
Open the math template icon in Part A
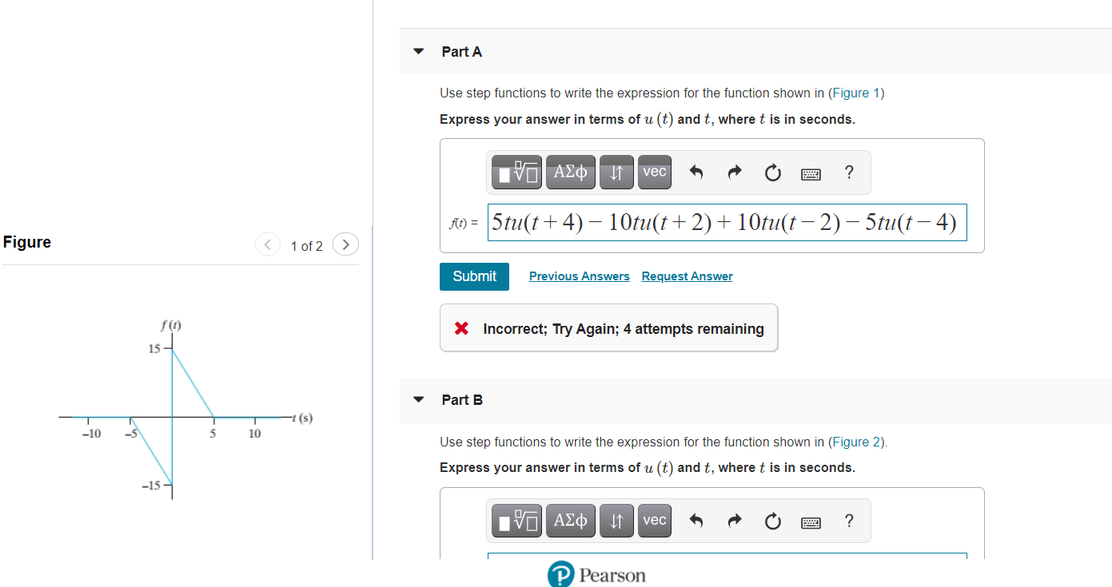[516, 172]
